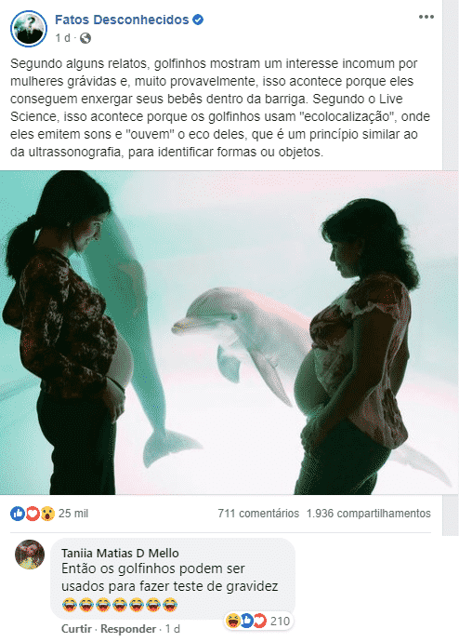Viewport: 459px width, 642px height.
Task: Click the laughing reaction icon on comment
Action: (x=233, y=622)
